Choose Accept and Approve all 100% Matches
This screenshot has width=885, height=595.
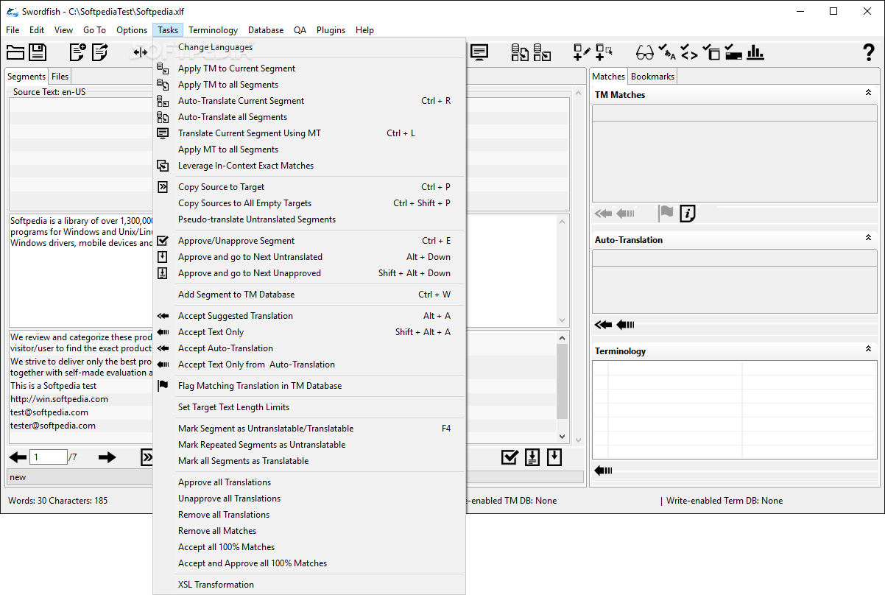click(x=309, y=563)
